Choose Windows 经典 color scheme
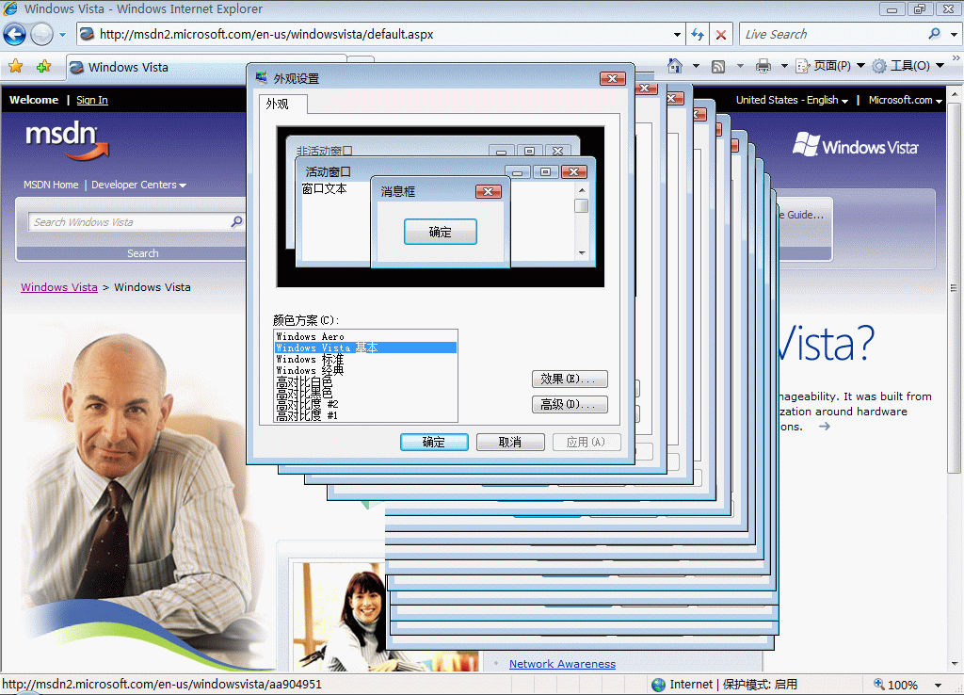Image resolution: width=964 pixels, height=695 pixels. (365, 370)
